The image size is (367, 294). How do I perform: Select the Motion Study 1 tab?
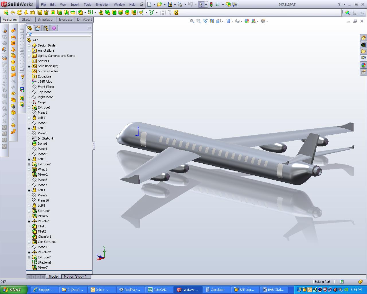click(x=76, y=276)
